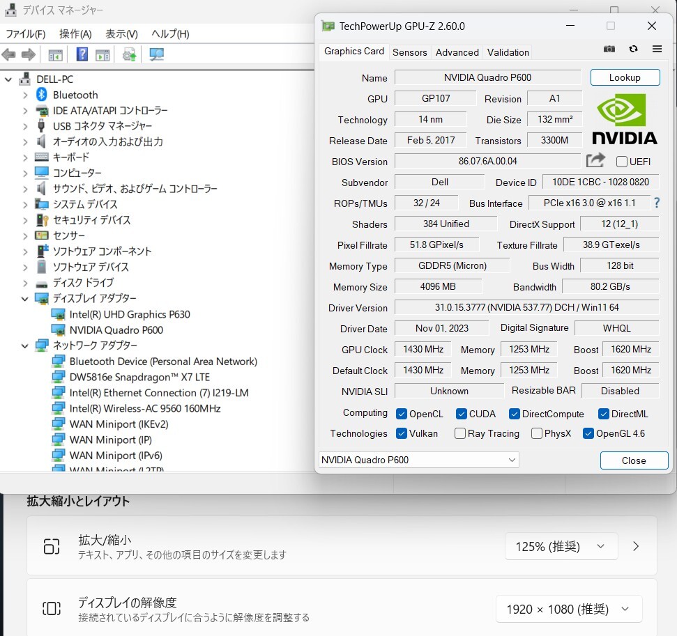Toggle the UEFI checkbox
Screen dimensions: 677x636
coord(621,162)
